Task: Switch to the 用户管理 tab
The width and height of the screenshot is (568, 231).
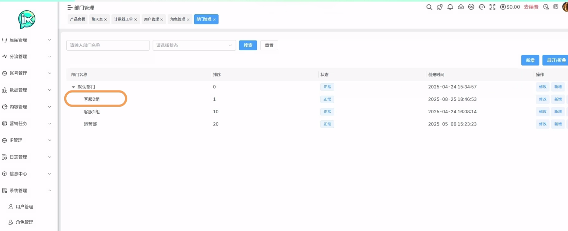Action: [151, 19]
